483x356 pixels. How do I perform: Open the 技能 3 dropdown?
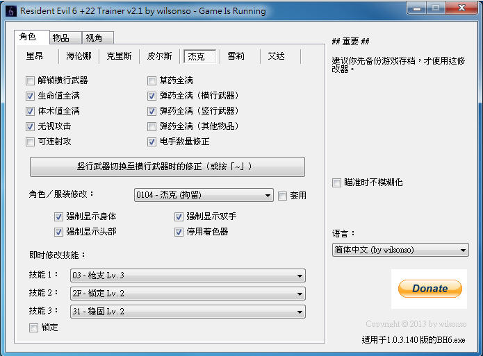[x=188, y=312]
